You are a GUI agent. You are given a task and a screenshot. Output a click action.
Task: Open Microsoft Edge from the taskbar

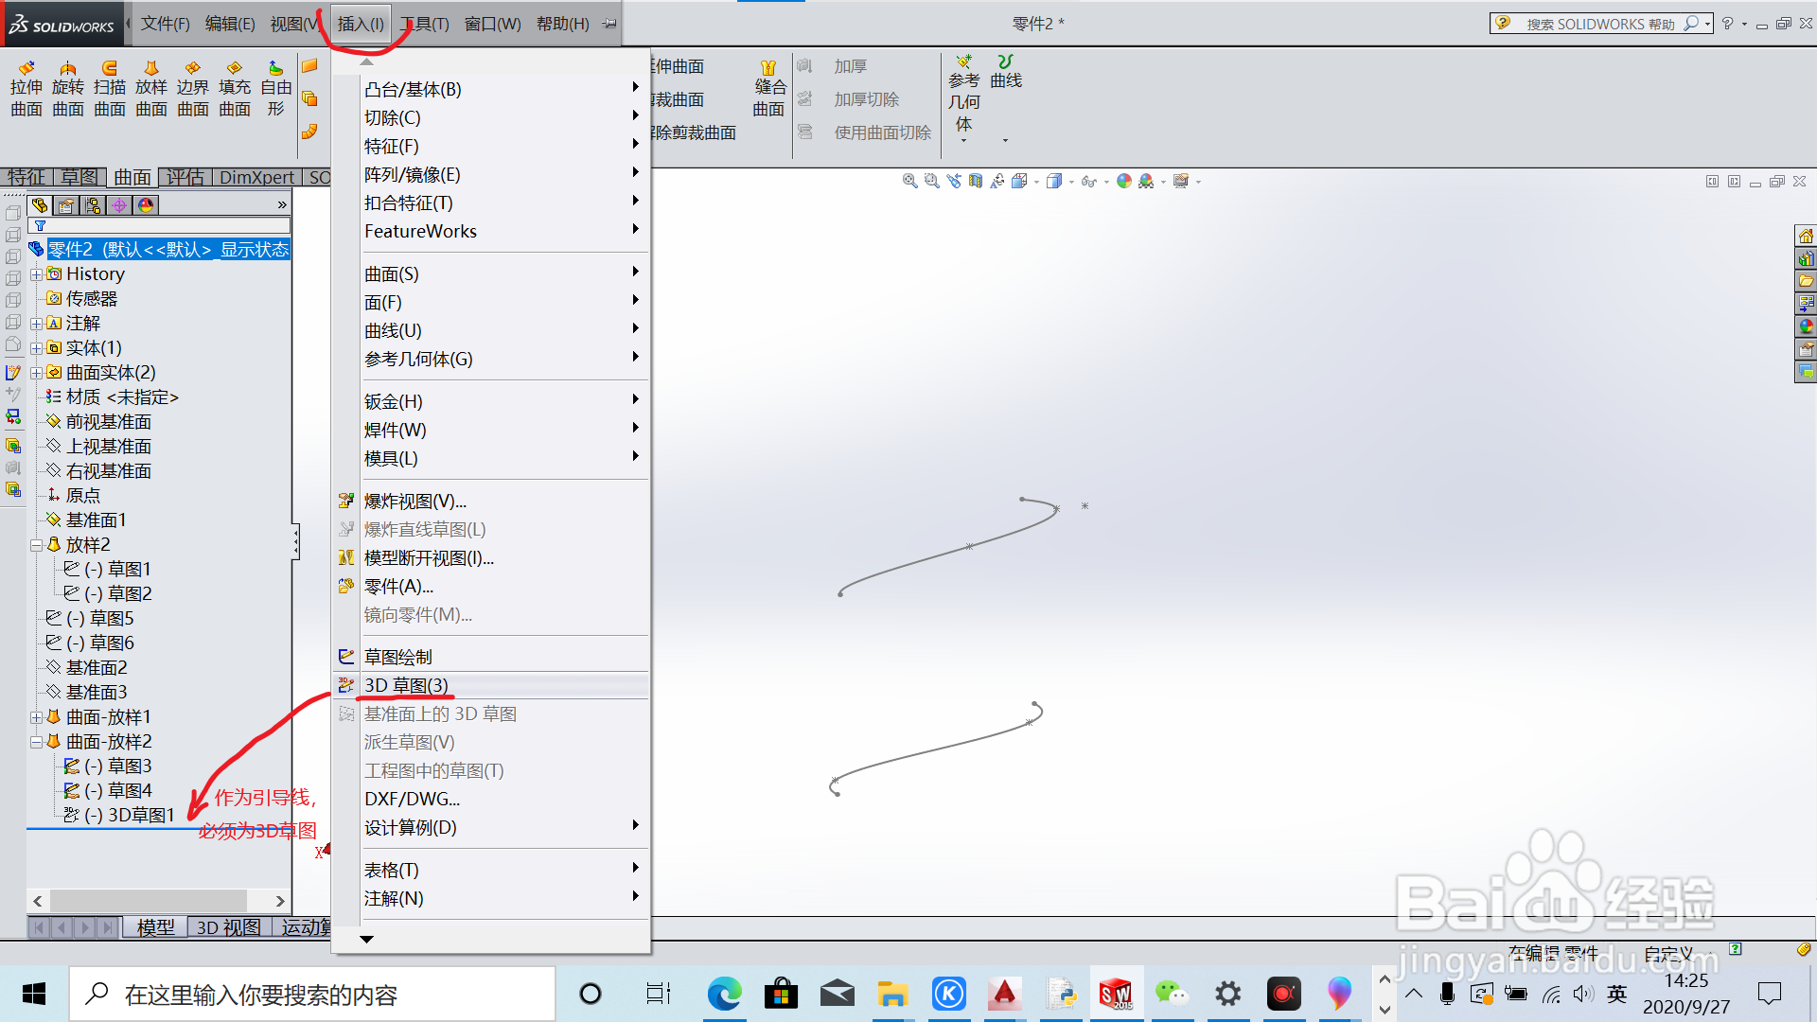(x=724, y=994)
